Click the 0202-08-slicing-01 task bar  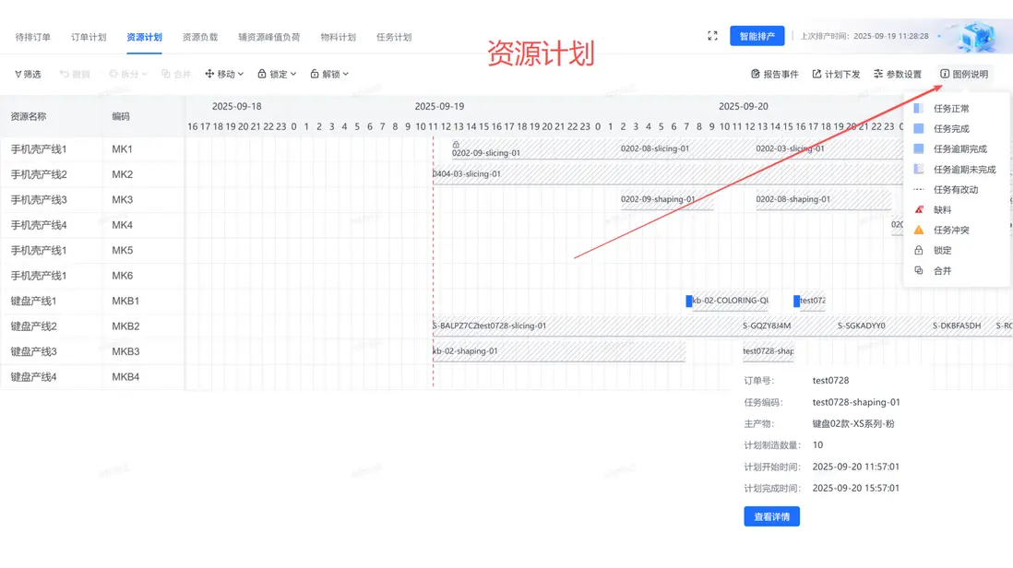point(687,149)
